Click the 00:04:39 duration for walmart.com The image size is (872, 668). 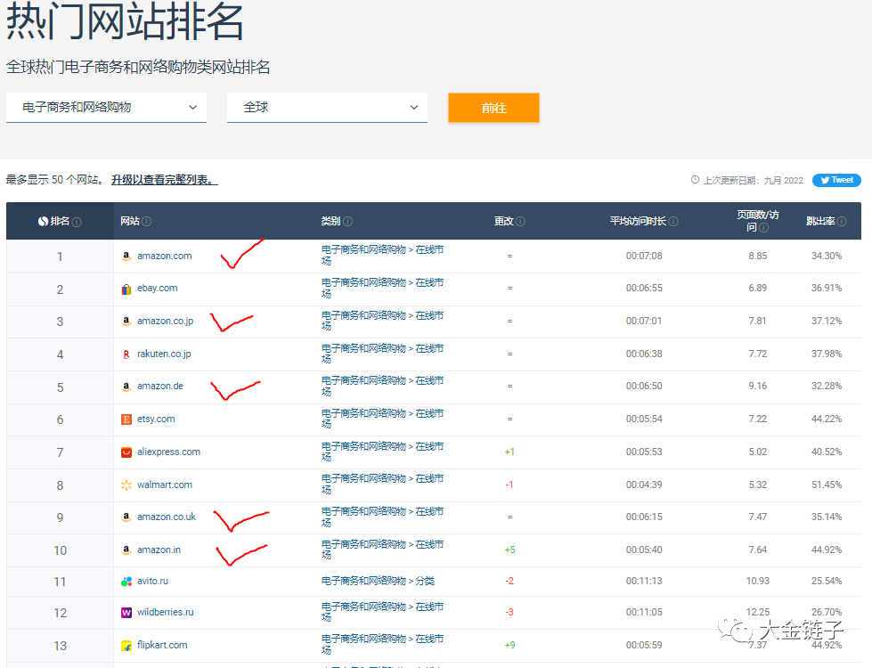(644, 485)
